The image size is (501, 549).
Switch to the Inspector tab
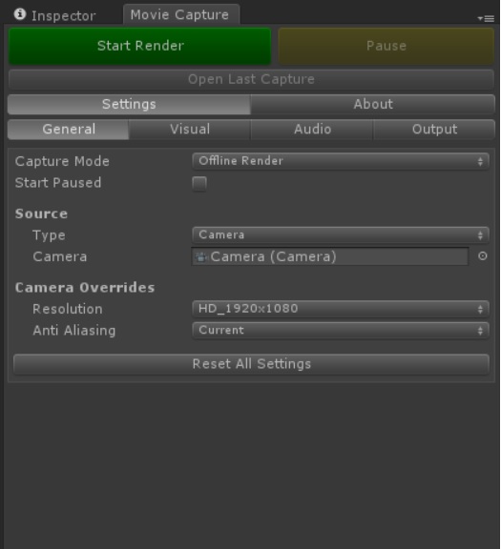tap(56, 15)
